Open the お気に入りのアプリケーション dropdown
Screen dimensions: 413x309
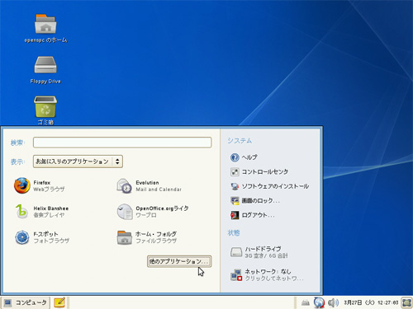coord(78,162)
